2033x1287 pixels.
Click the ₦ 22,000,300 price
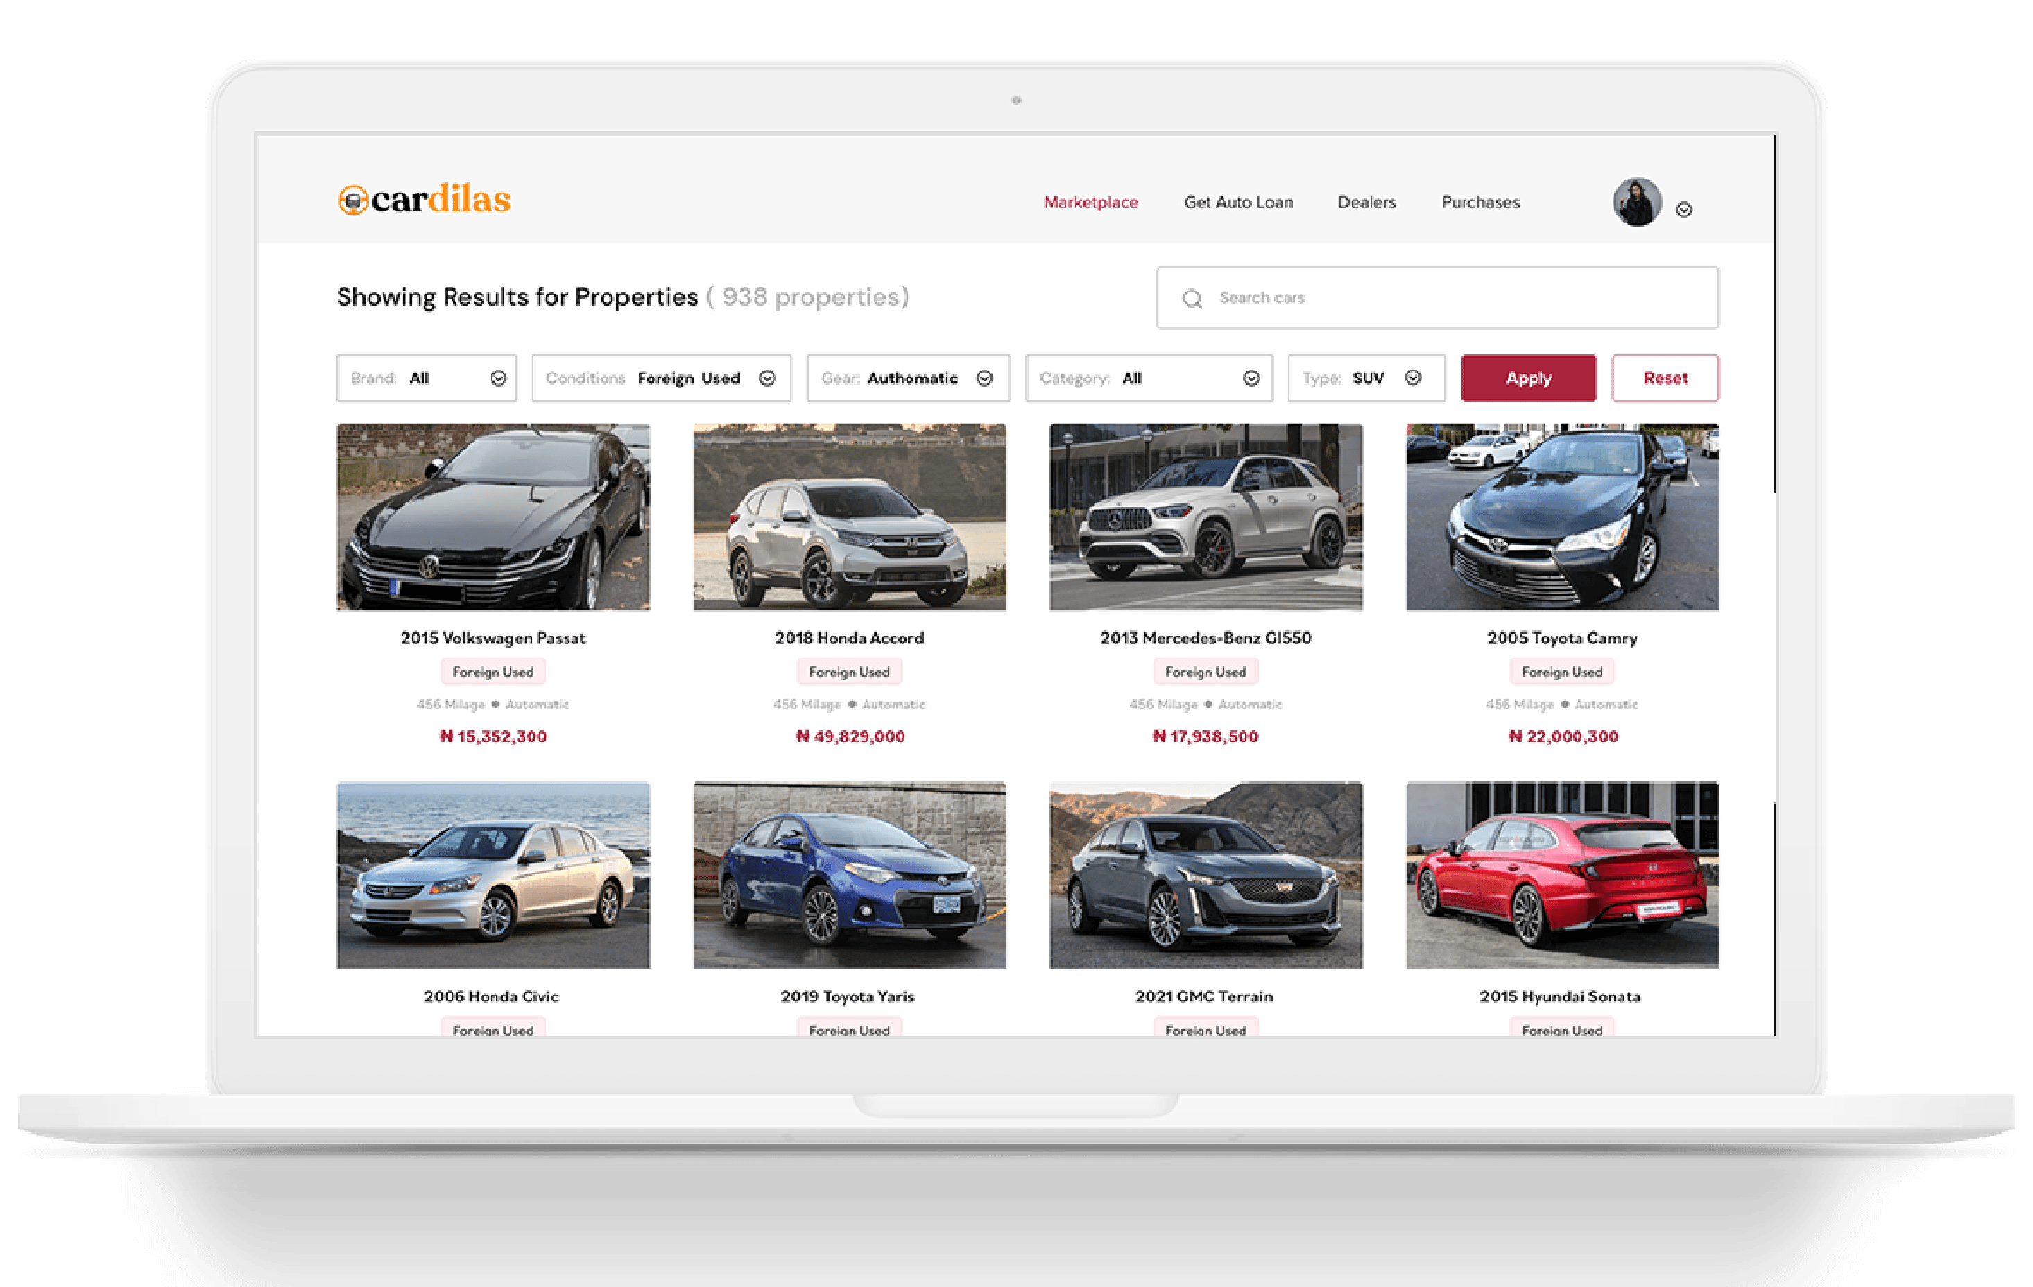[1563, 736]
